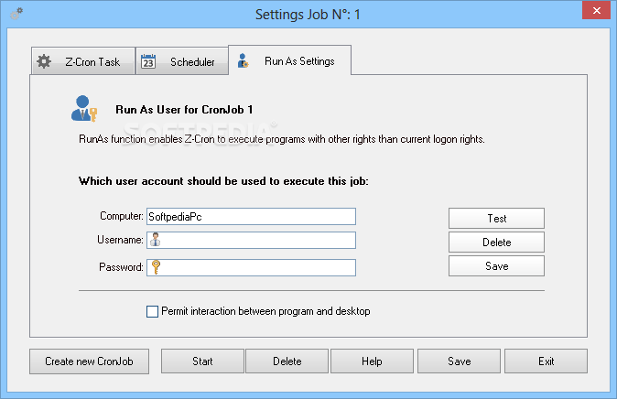Click the key icon in Password field

pos(156,267)
